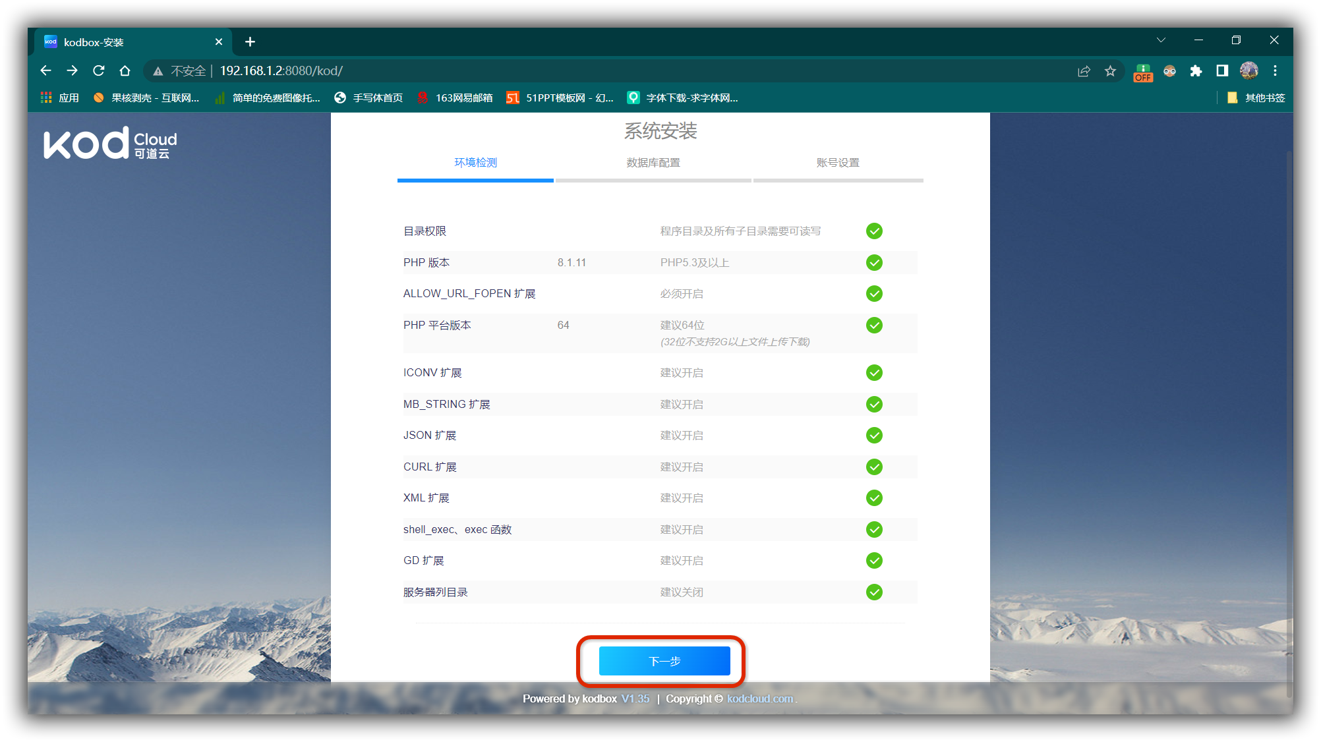
Task: Open the green OFF extension icon
Action: (1143, 72)
